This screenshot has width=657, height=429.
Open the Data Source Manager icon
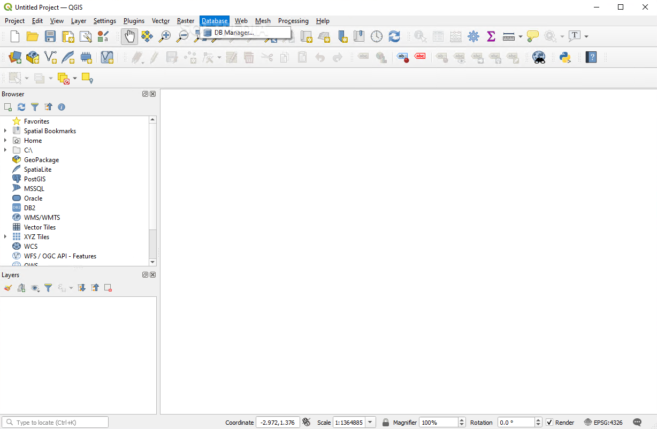[15, 57]
